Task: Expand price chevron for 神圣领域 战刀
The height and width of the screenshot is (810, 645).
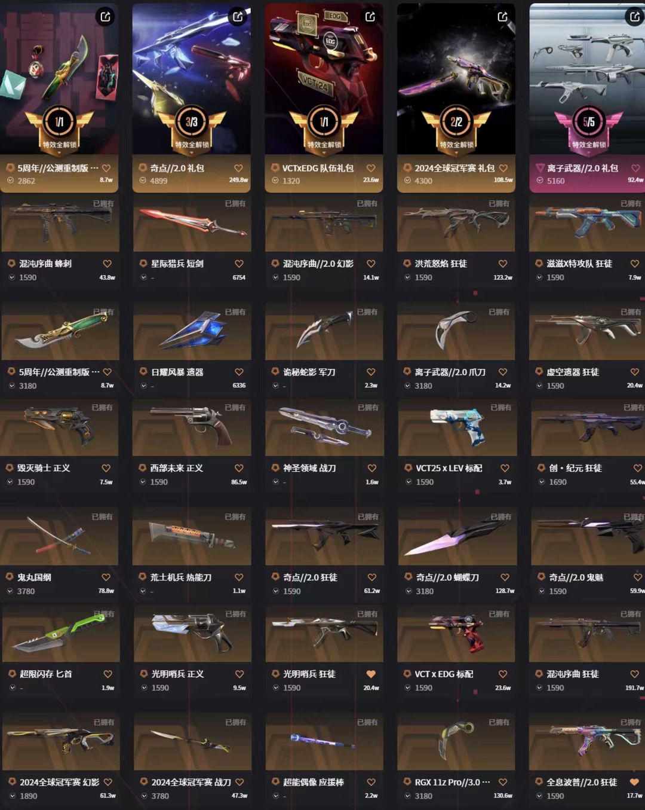Action: coord(276,482)
